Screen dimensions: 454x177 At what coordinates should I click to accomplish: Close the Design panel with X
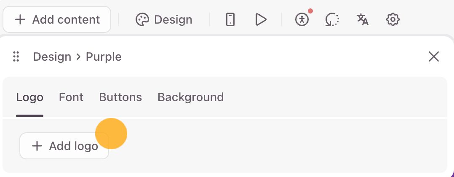434,57
